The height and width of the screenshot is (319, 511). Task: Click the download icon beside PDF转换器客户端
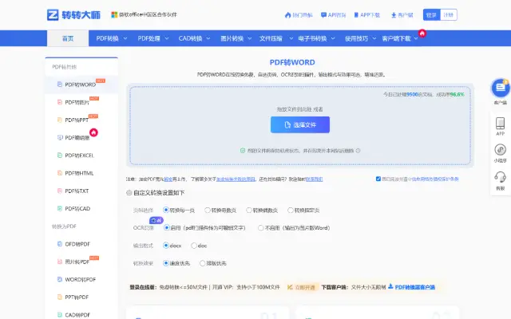tap(390, 286)
